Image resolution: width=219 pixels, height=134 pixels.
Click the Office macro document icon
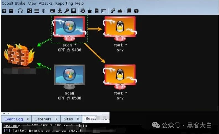(97, 11)
